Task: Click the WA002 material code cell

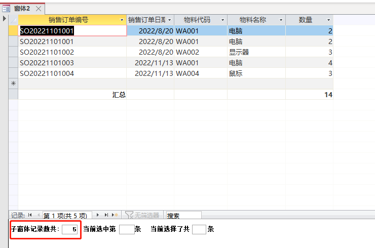Action: [201, 52]
